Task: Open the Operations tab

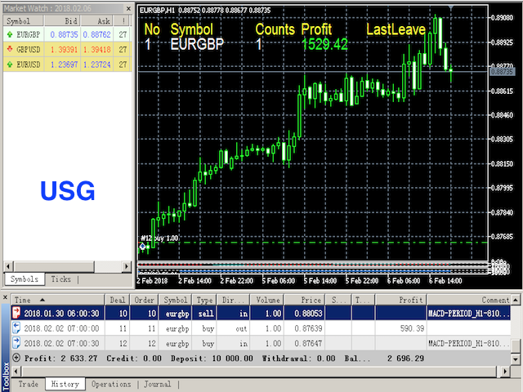Action: pos(111,385)
